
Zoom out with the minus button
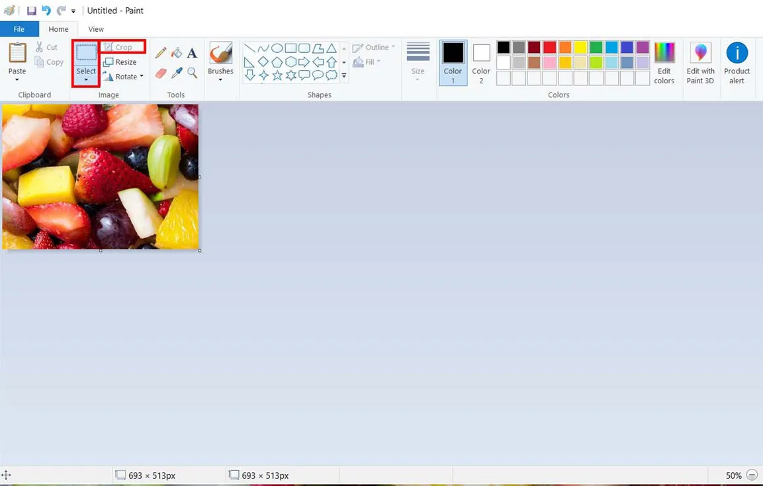coord(752,475)
